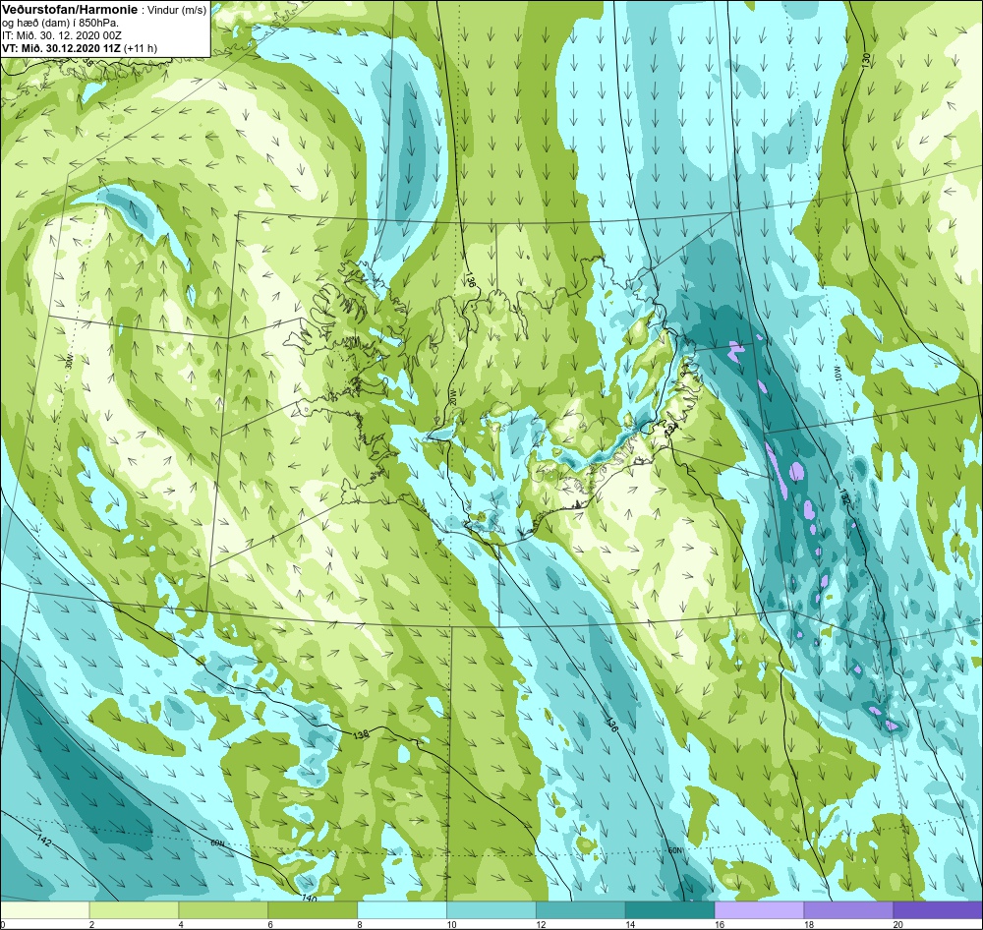
Task: Click the legend tick value '2'
Action: click(92, 924)
